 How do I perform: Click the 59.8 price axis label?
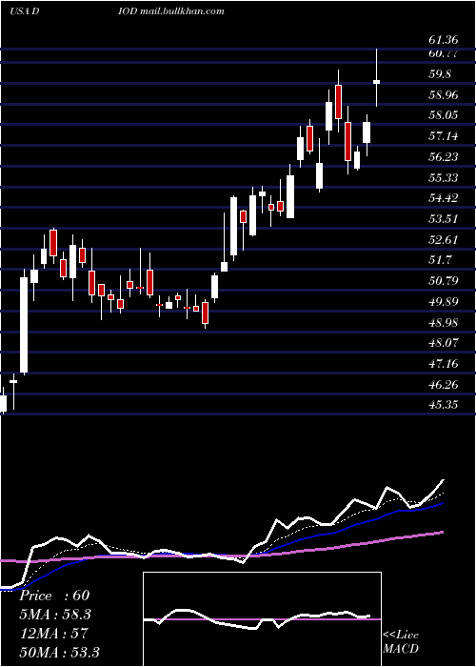440,74
